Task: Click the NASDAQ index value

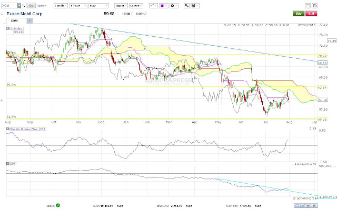Action: click(x=176, y=206)
